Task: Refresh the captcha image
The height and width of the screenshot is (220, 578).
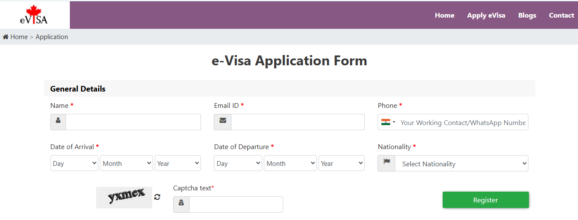Action: pyautogui.click(x=157, y=197)
